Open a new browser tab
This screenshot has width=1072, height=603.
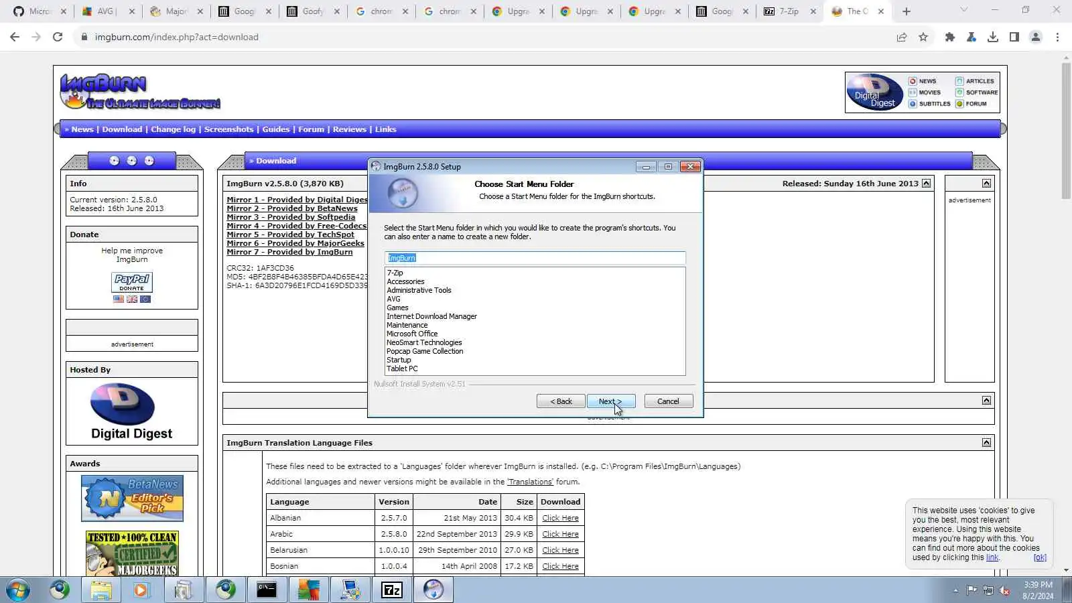pyautogui.click(x=907, y=11)
